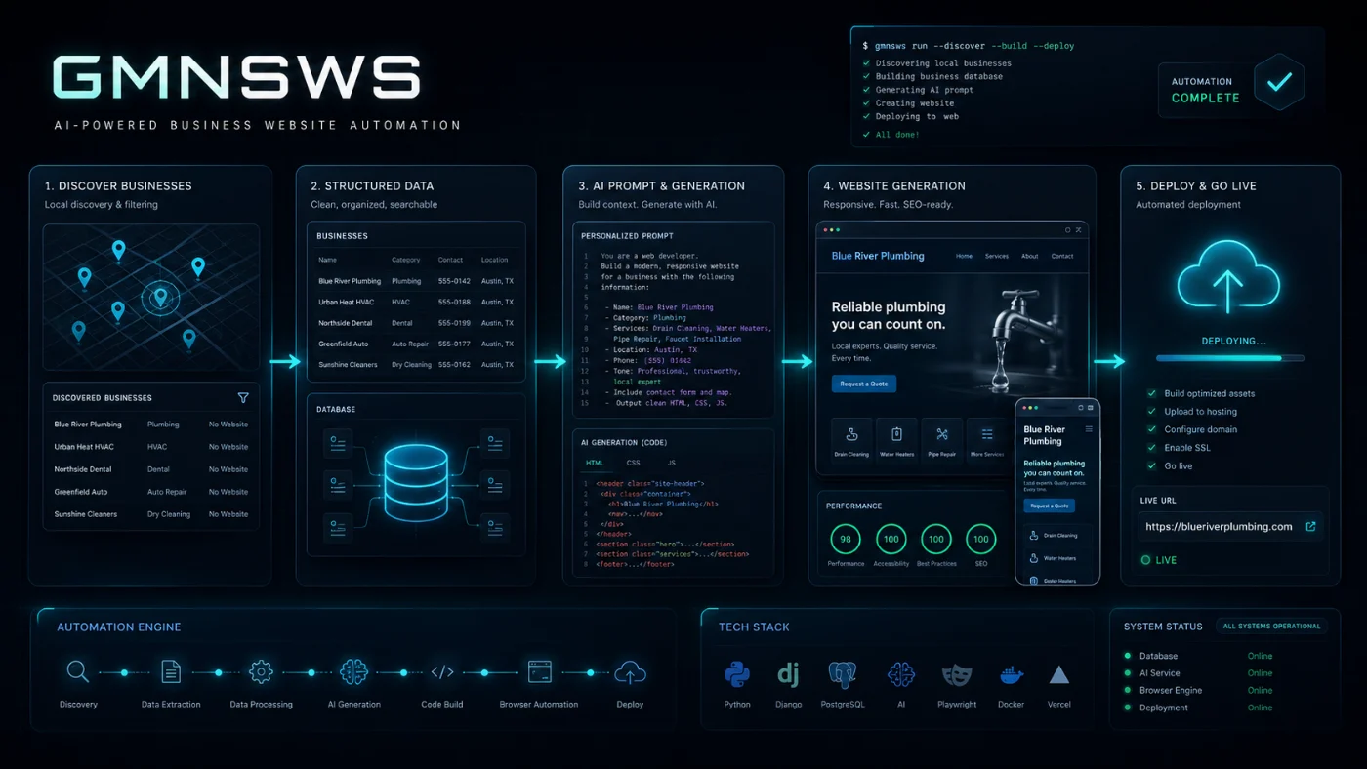Click the terminal command line gmnsws run
Image resolution: width=1367 pixels, height=769 pixels.
point(968,46)
